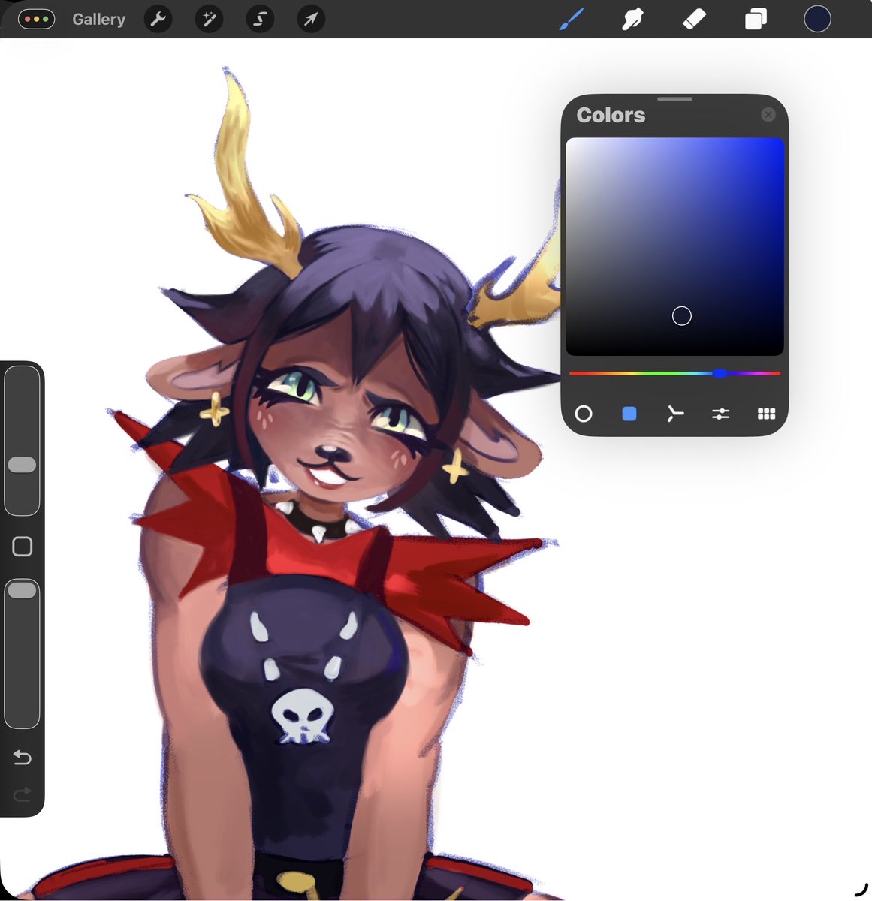
Task: Open the Adjustments magic wand menu
Action: pyautogui.click(x=209, y=20)
